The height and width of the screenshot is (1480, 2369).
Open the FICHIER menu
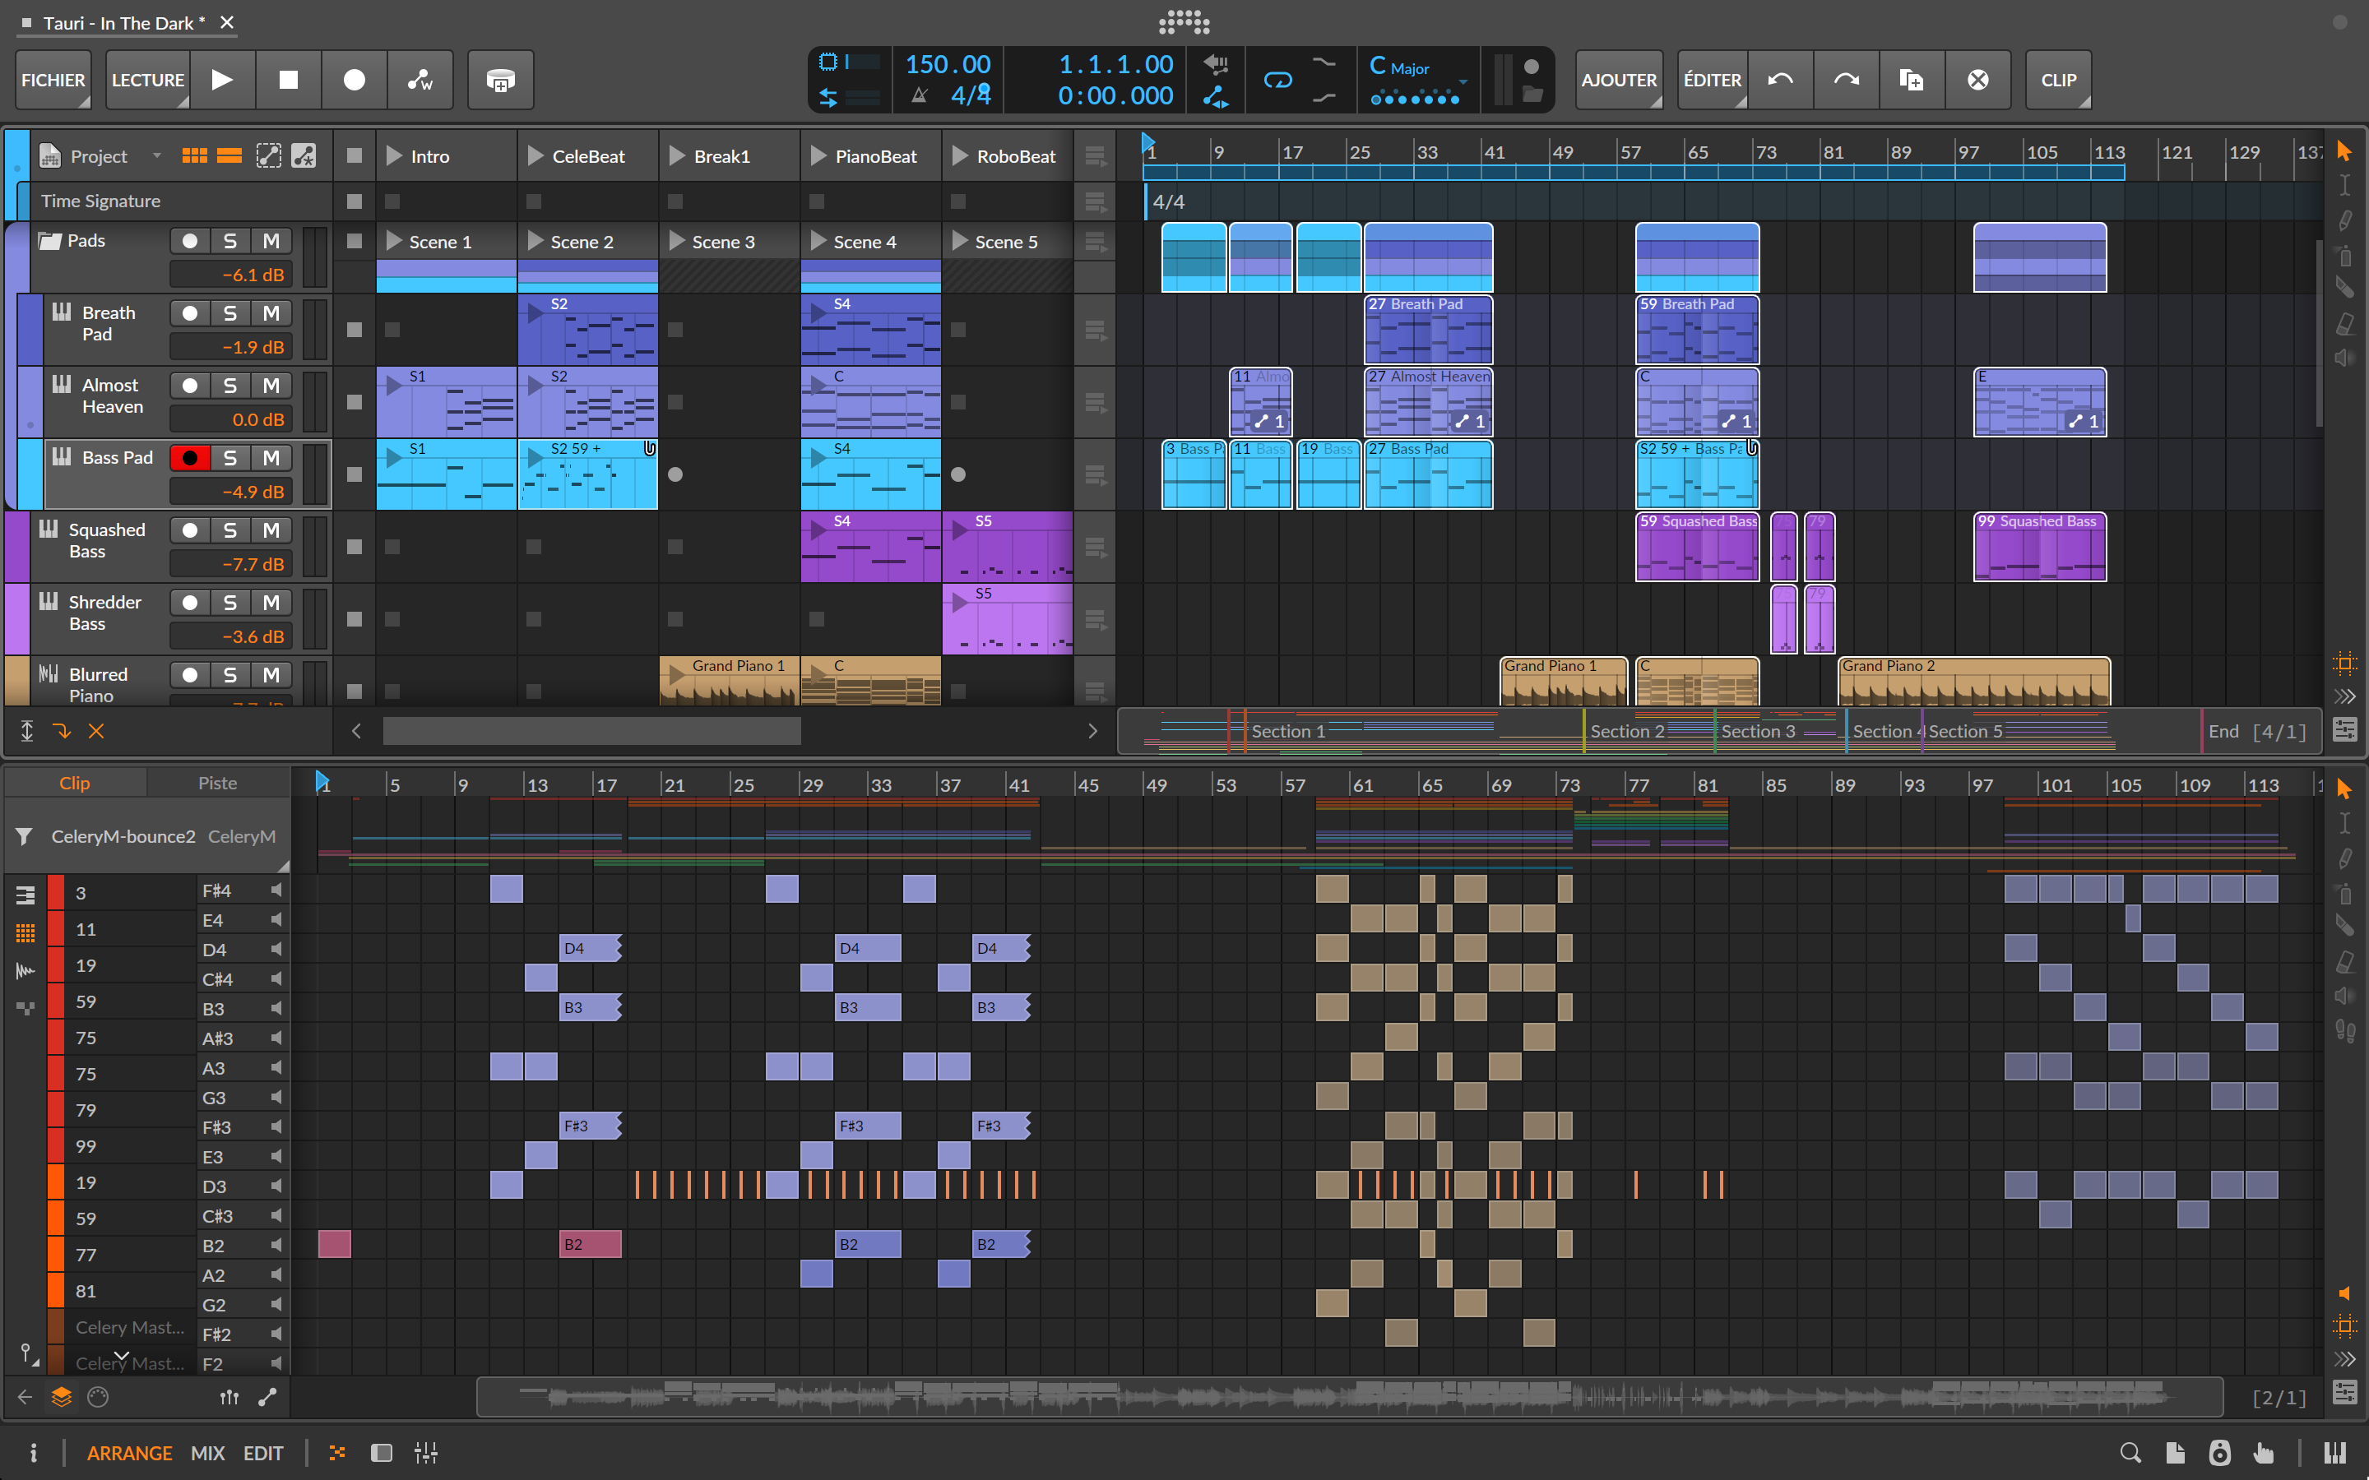53,79
